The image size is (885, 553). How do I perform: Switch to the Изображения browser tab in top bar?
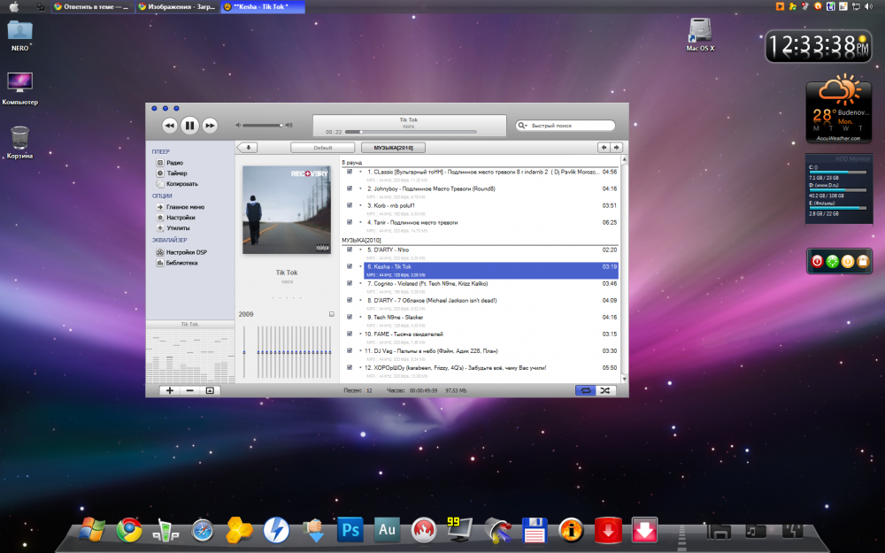(x=177, y=7)
